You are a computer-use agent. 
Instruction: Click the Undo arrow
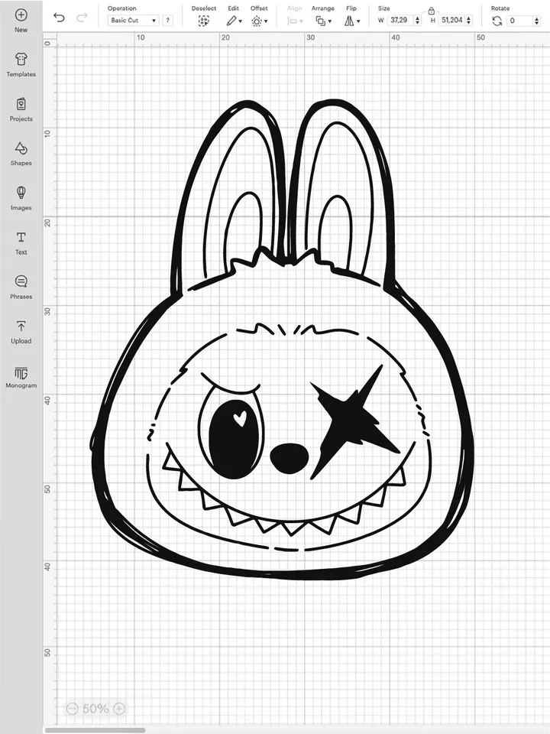pos(59,18)
